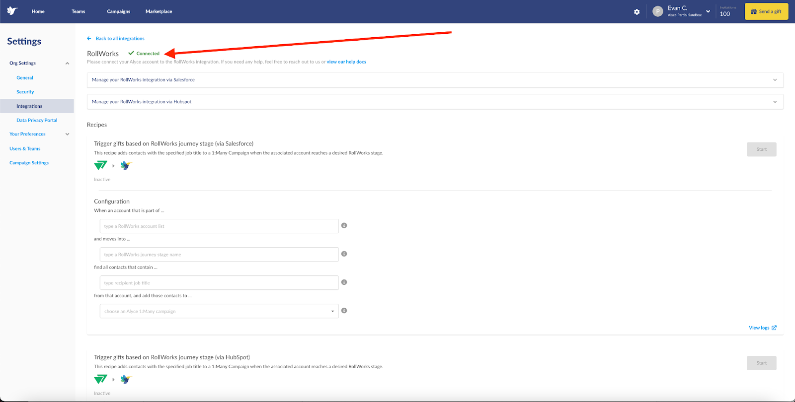Viewport: 795px width, 402px height.
Task: Open the View logs link
Action: pos(759,328)
